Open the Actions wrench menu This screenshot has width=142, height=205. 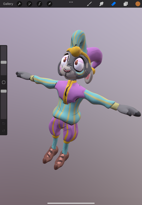19,4
